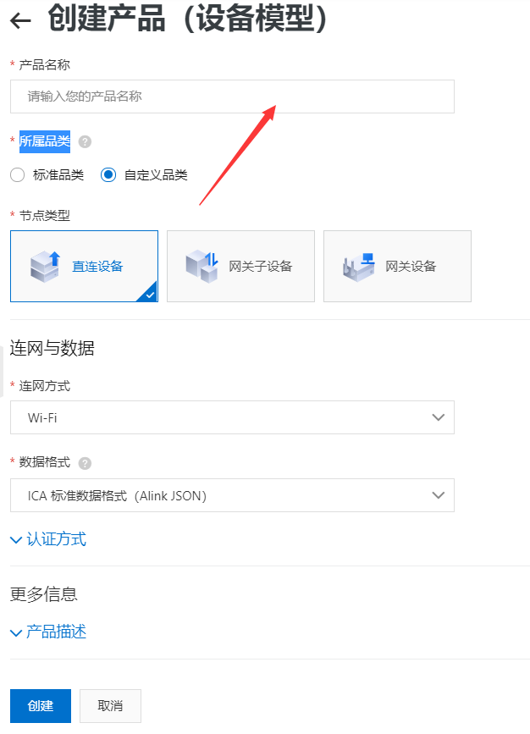This screenshot has height=734, width=530.
Task: Focus the 产品名称 input field
Action: click(x=232, y=97)
